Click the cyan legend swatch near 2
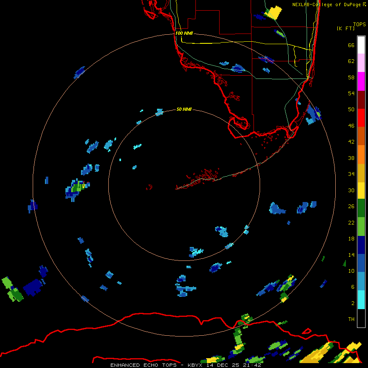 click(361, 300)
